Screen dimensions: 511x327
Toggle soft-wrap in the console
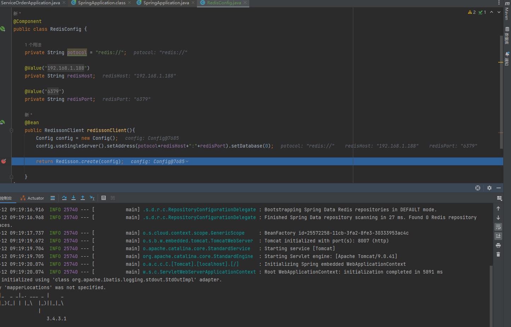point(498,227)
